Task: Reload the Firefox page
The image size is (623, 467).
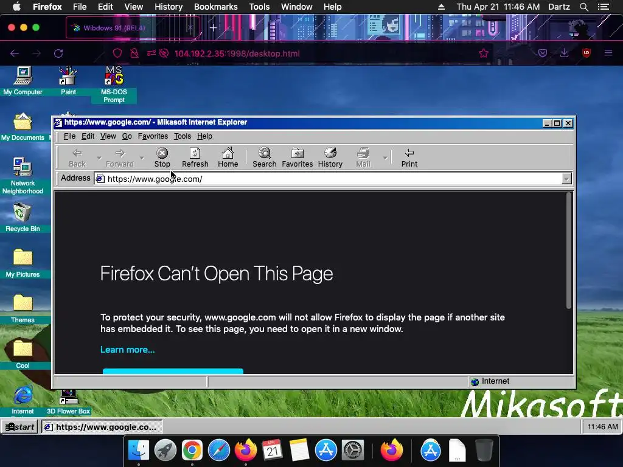Action: 58,54
